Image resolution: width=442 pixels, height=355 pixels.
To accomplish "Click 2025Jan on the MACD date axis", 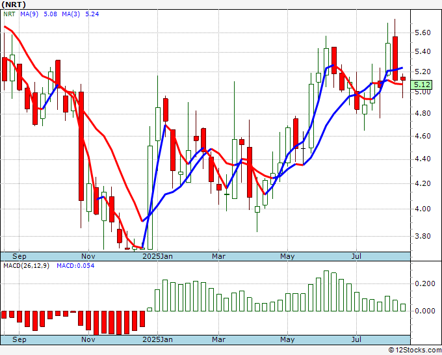I will [x=157, y=339].
